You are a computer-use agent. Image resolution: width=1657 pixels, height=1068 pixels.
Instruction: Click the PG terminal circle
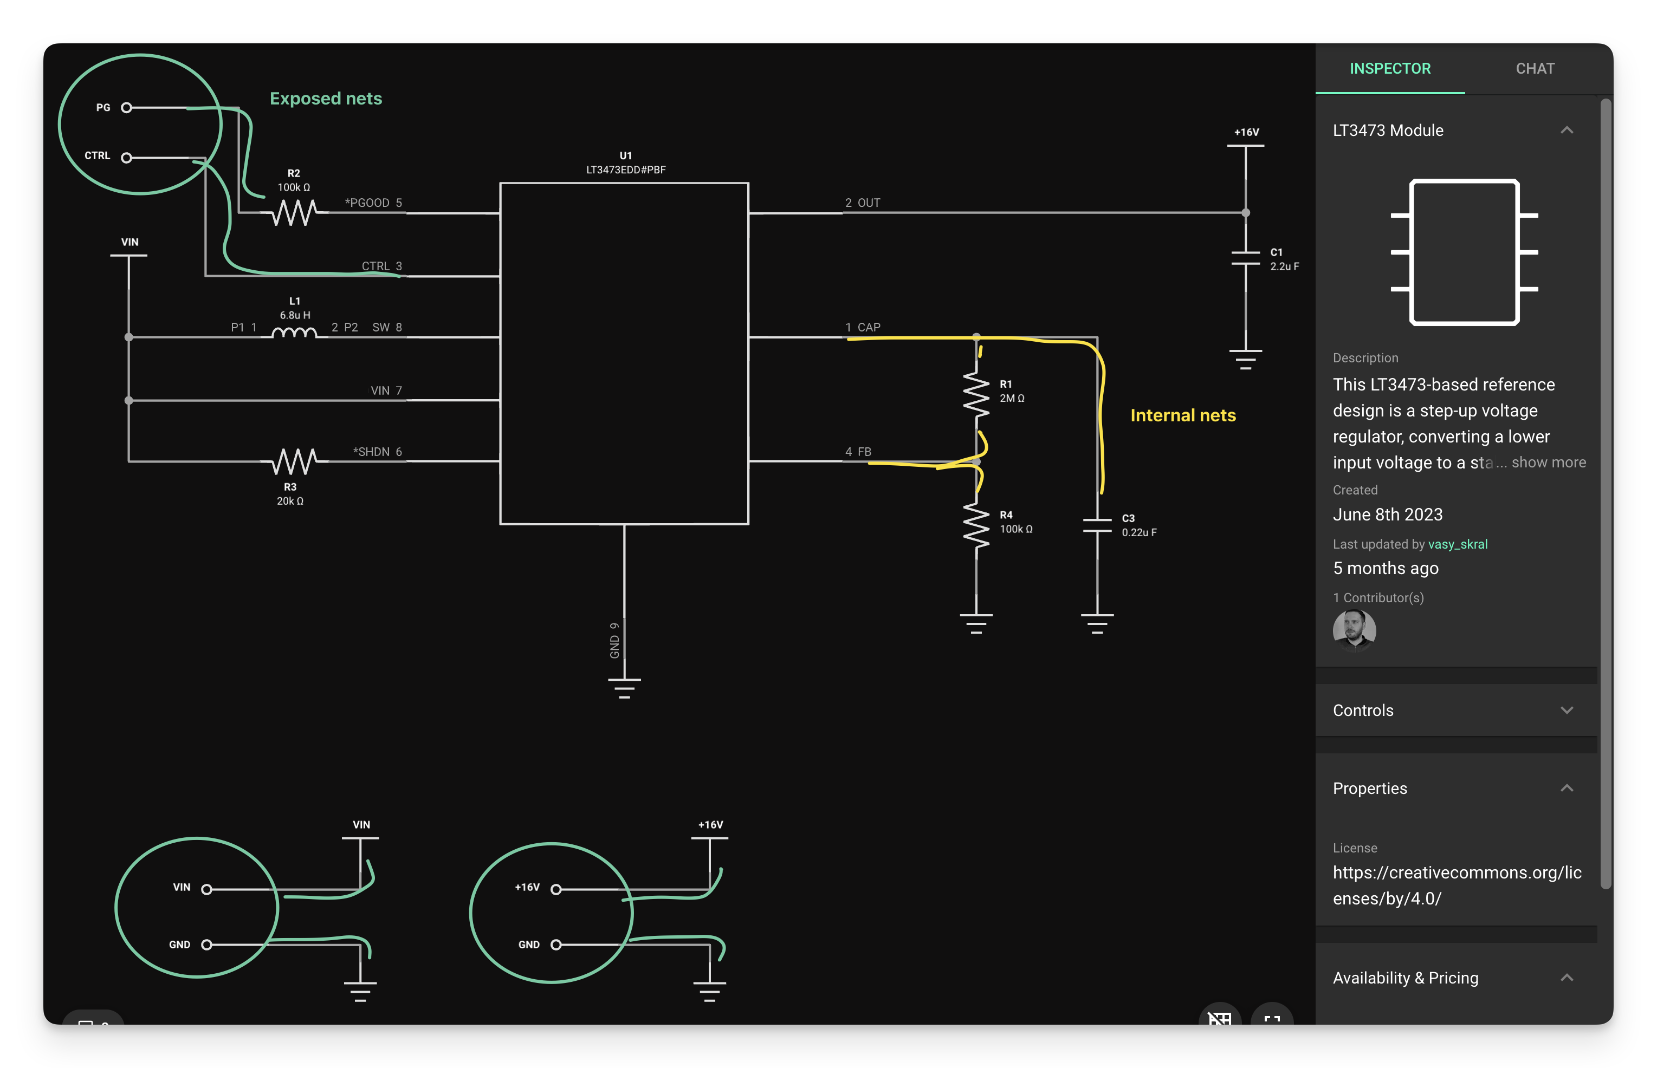126,107
